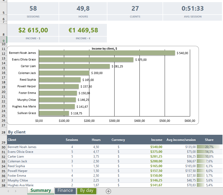Select row header 30

tap(3, 147)
